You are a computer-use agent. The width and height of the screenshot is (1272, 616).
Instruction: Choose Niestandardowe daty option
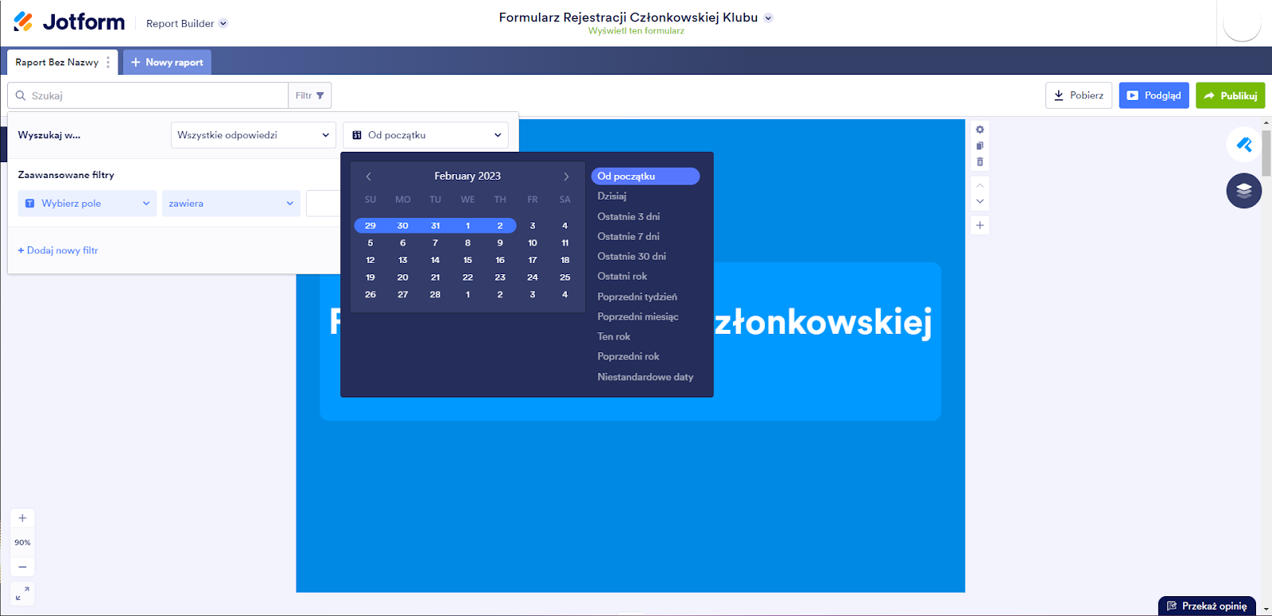(x=646, y=377)
